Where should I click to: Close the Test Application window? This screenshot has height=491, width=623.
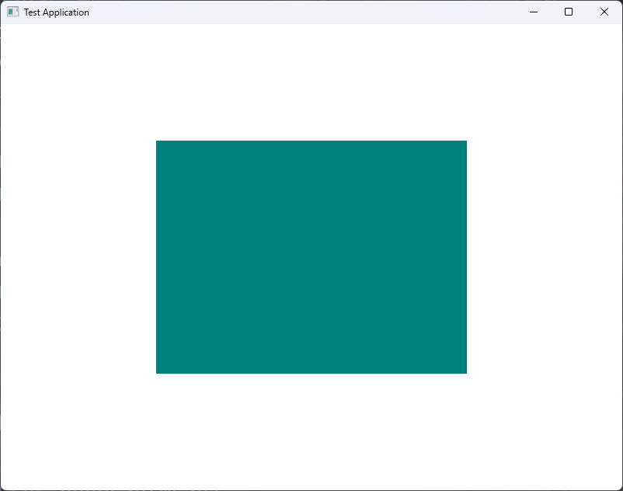(x=604, y=12)
